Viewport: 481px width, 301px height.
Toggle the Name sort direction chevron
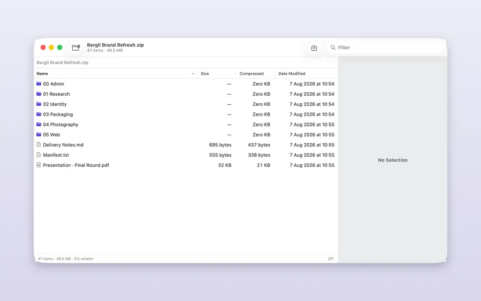pos(193,74)
